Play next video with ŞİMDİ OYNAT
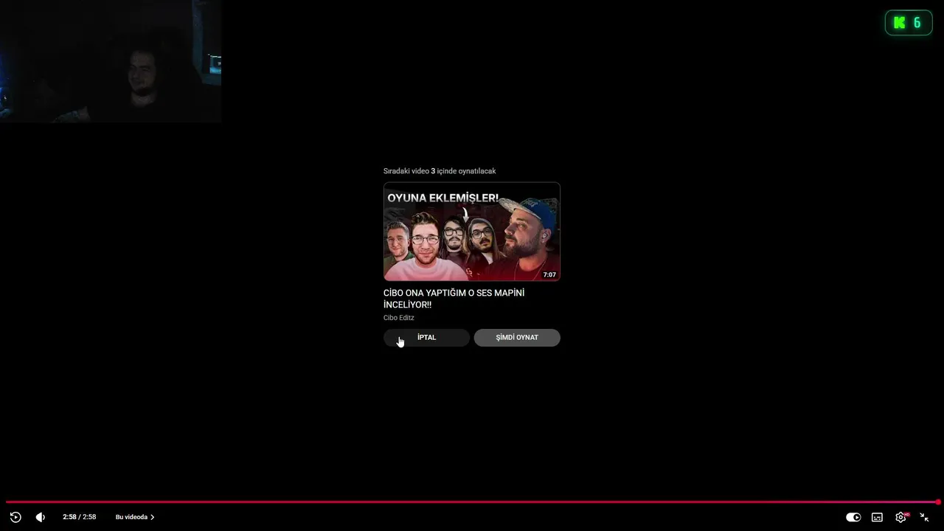Screen dimensions: 944x531 tap(517, 337)
